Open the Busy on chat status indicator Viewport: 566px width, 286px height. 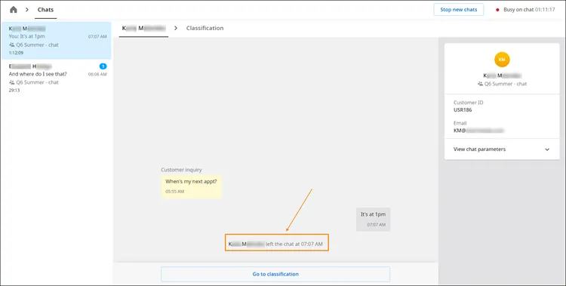pos(525,10)
